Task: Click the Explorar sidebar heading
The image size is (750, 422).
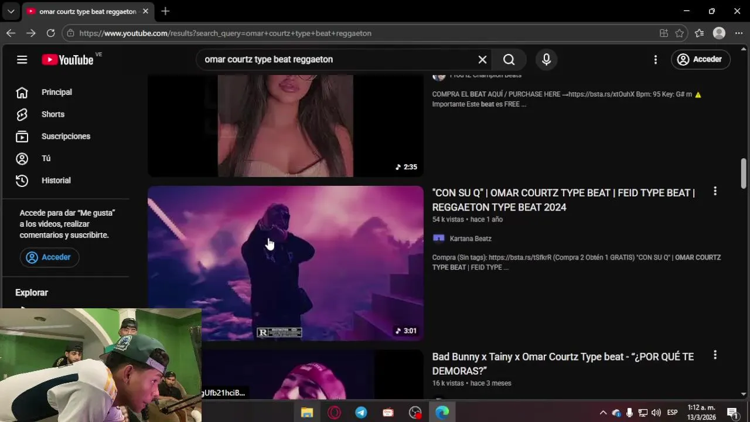Action: pos(32,292)
